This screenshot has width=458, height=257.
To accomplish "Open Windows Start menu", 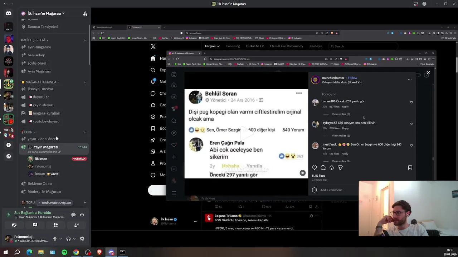I will pos(6,252).
